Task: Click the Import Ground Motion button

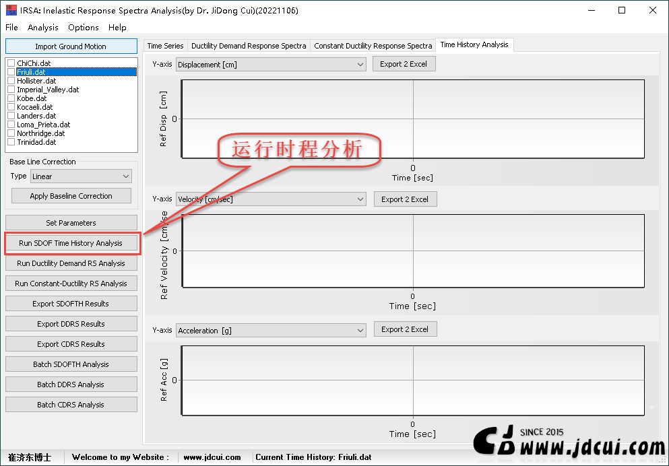Action: [x=71, y=46]
